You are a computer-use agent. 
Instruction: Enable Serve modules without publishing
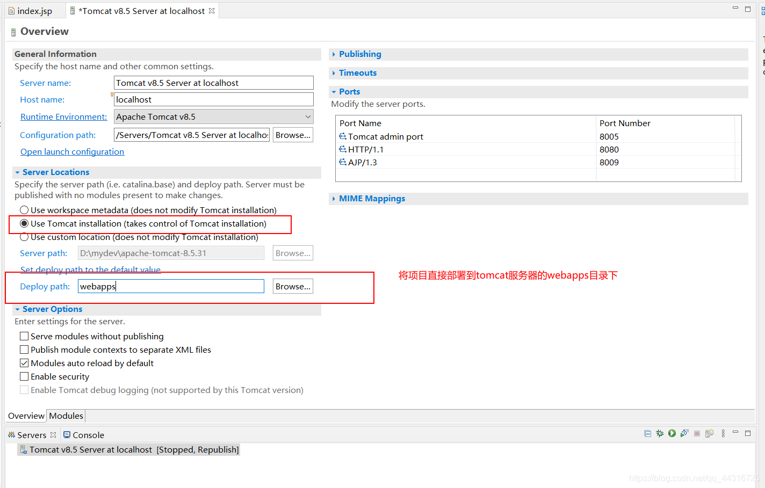pos(24,336)
